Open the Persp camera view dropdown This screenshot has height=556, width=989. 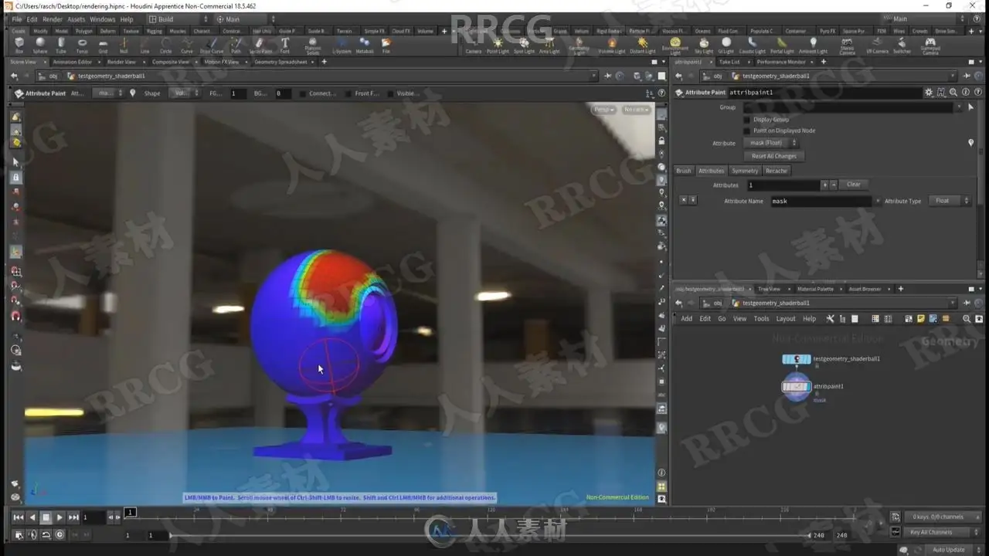click(603, 110)
